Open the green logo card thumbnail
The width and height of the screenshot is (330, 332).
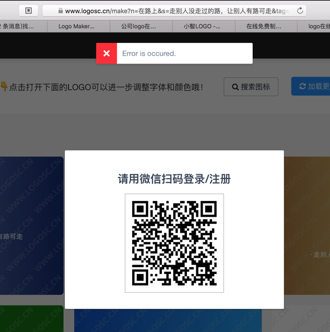pyautogui.click(x=32, y=318)
